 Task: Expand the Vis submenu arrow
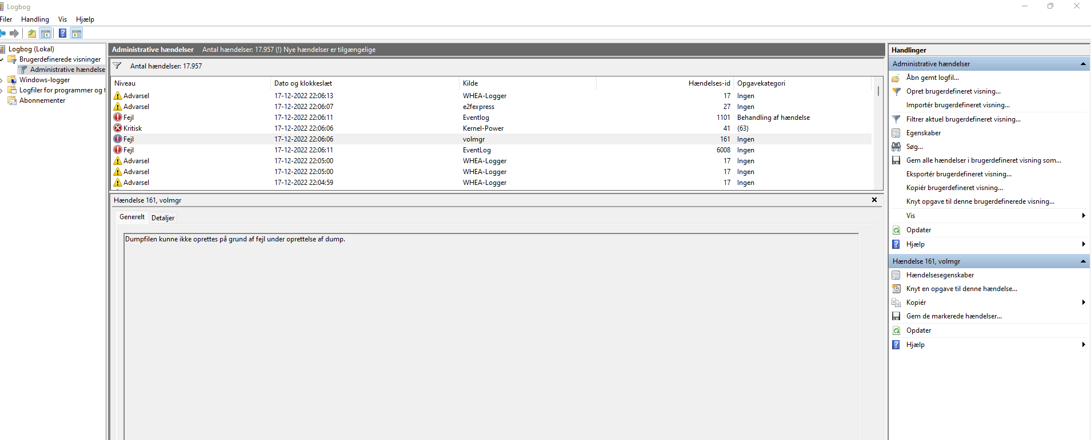click(x=1084, y=216)
